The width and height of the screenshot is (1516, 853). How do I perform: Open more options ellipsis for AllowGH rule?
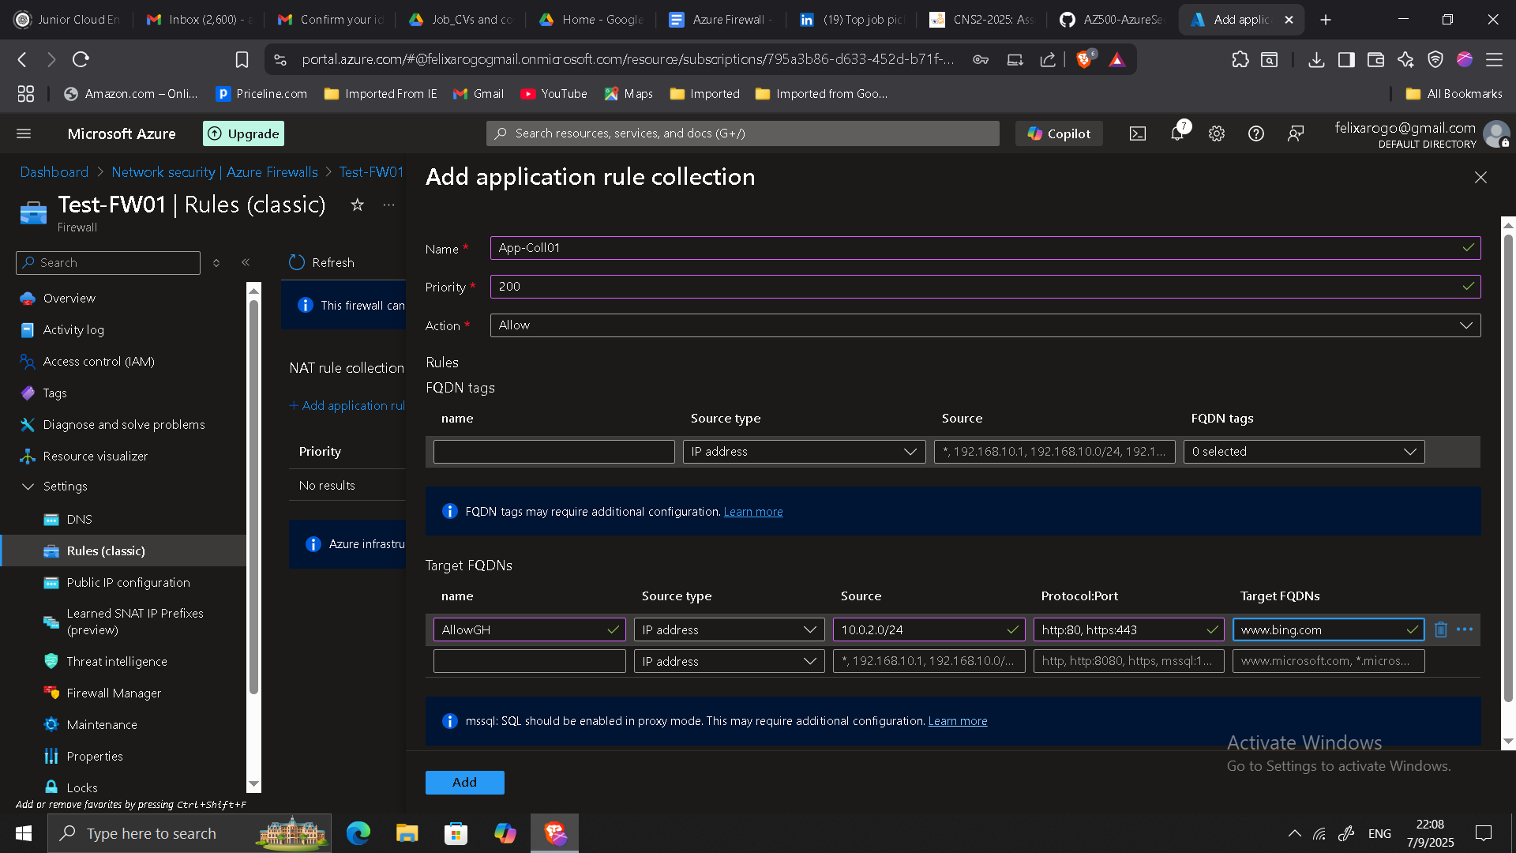click(x=1465, y=629)
